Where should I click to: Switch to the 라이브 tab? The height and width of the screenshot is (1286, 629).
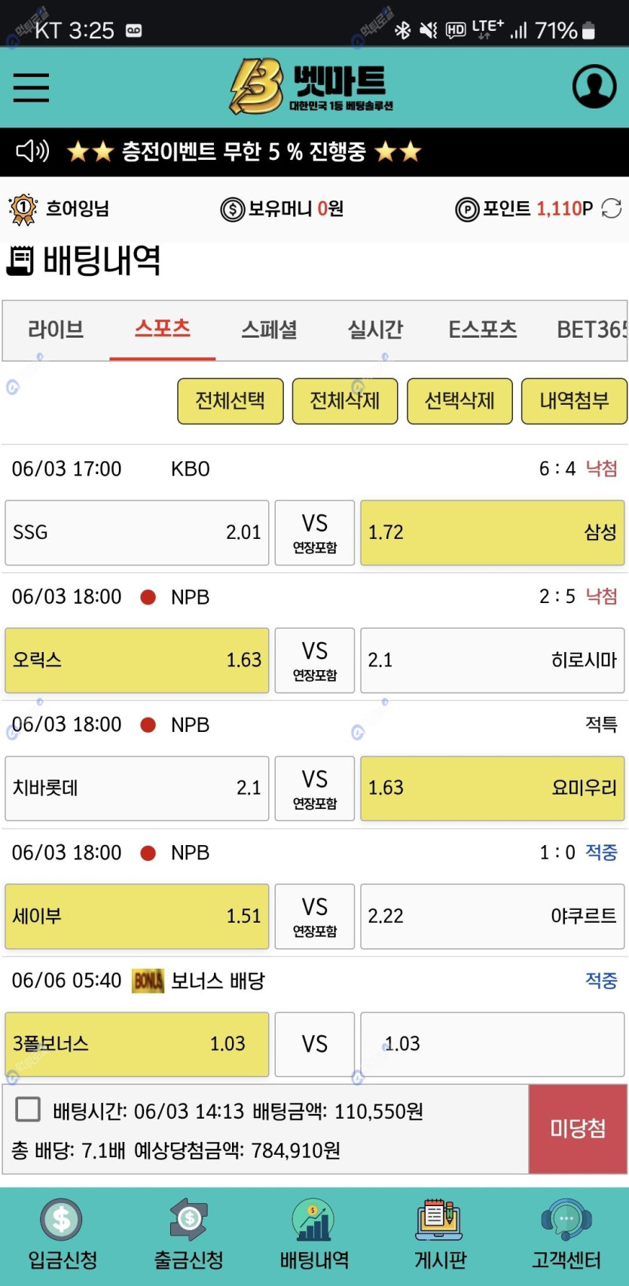click(x=56, y=330)
